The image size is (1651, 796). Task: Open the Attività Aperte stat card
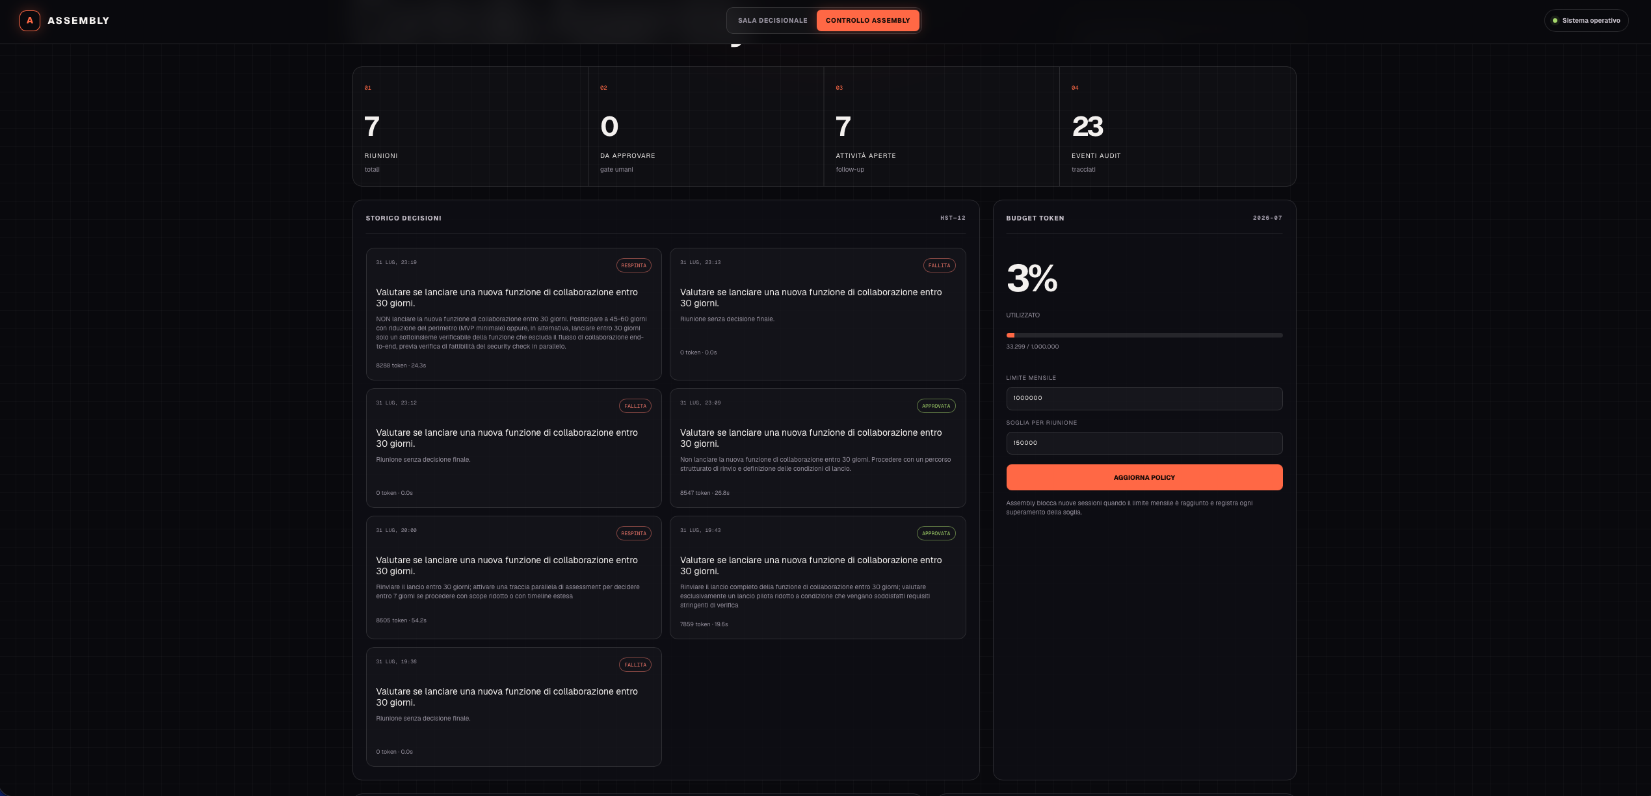(x=941, y=127)
